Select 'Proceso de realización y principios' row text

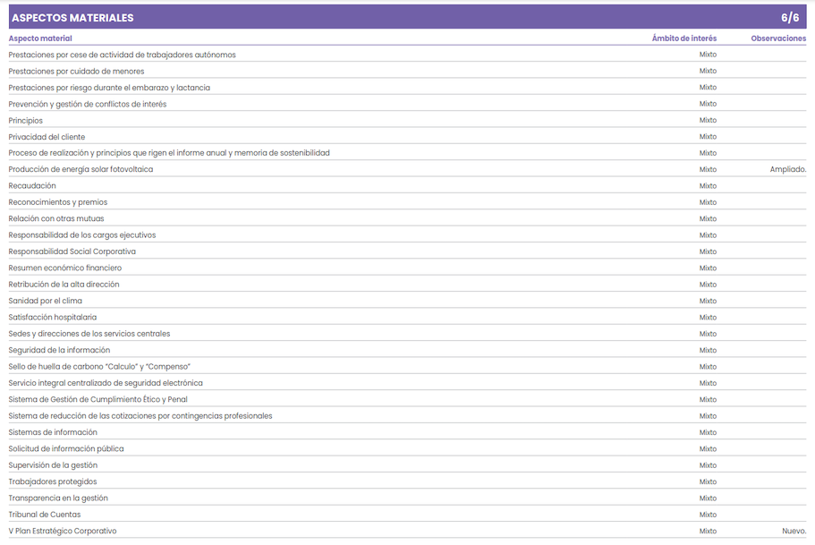pos(169,153)
